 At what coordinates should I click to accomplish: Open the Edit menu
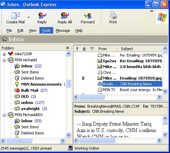(20, 30)
